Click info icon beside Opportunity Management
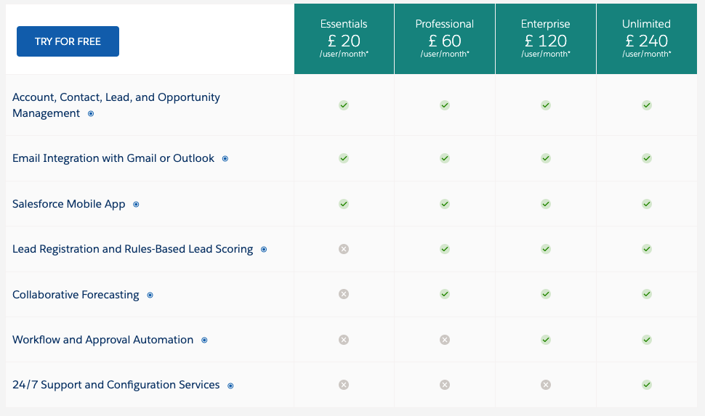The height and width of the screenshot is (416, 705). (x=91, y=114)
